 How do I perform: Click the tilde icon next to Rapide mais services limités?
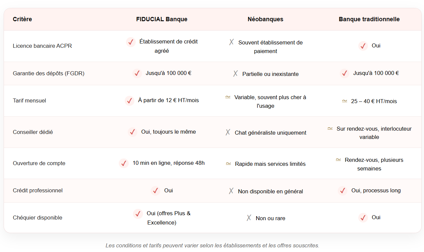[x=228, y=163]
